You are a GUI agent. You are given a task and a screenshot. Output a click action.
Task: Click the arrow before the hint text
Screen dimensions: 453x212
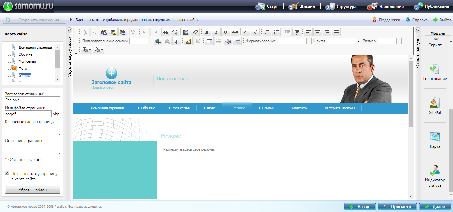[x=71, y=20]
